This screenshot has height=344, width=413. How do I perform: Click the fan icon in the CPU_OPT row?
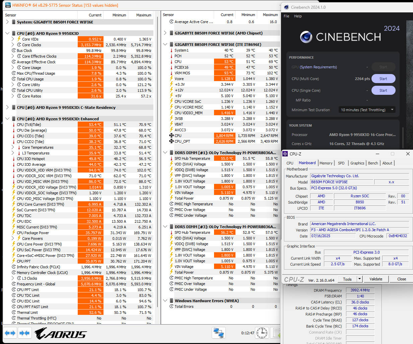[x=171, y=141]
